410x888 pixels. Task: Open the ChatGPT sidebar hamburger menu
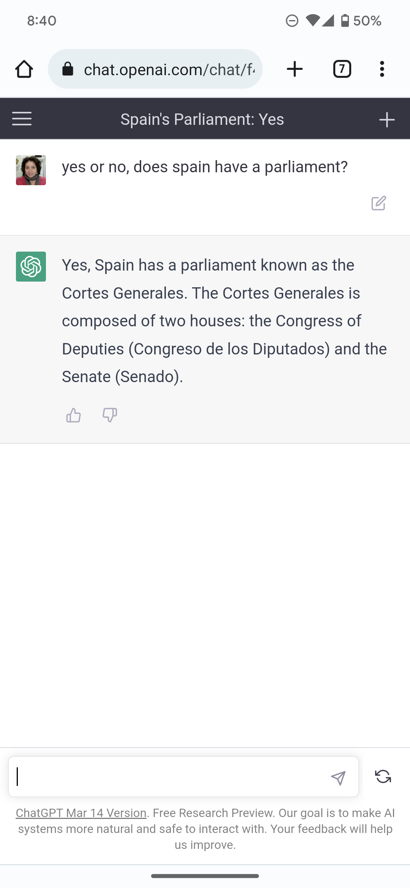click(x=22, y=119)
